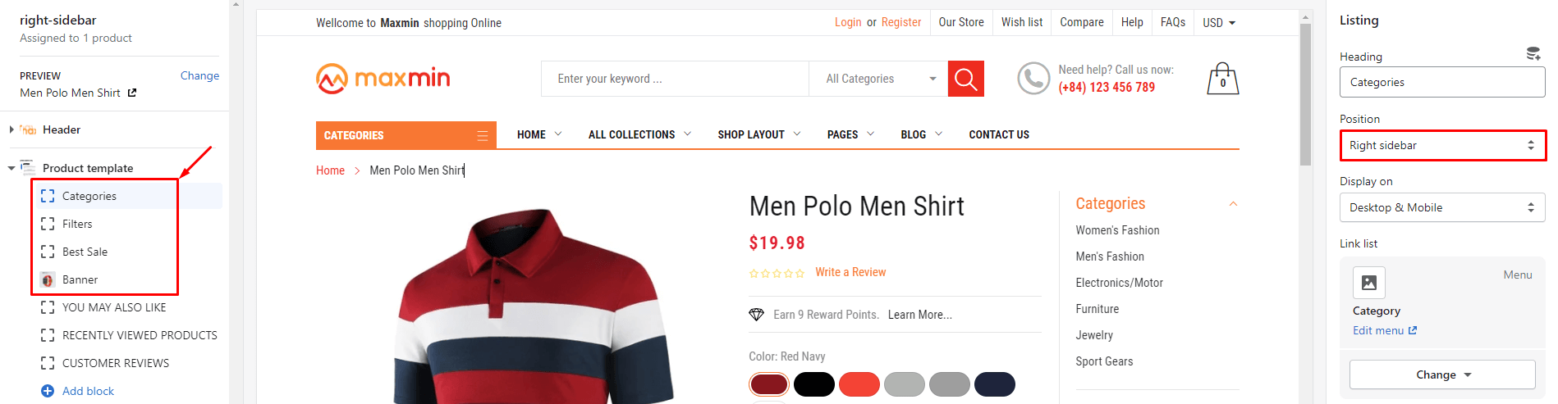Click the phone call icon
This screenshot has width=1558, height=404.
pos(1033,79)
